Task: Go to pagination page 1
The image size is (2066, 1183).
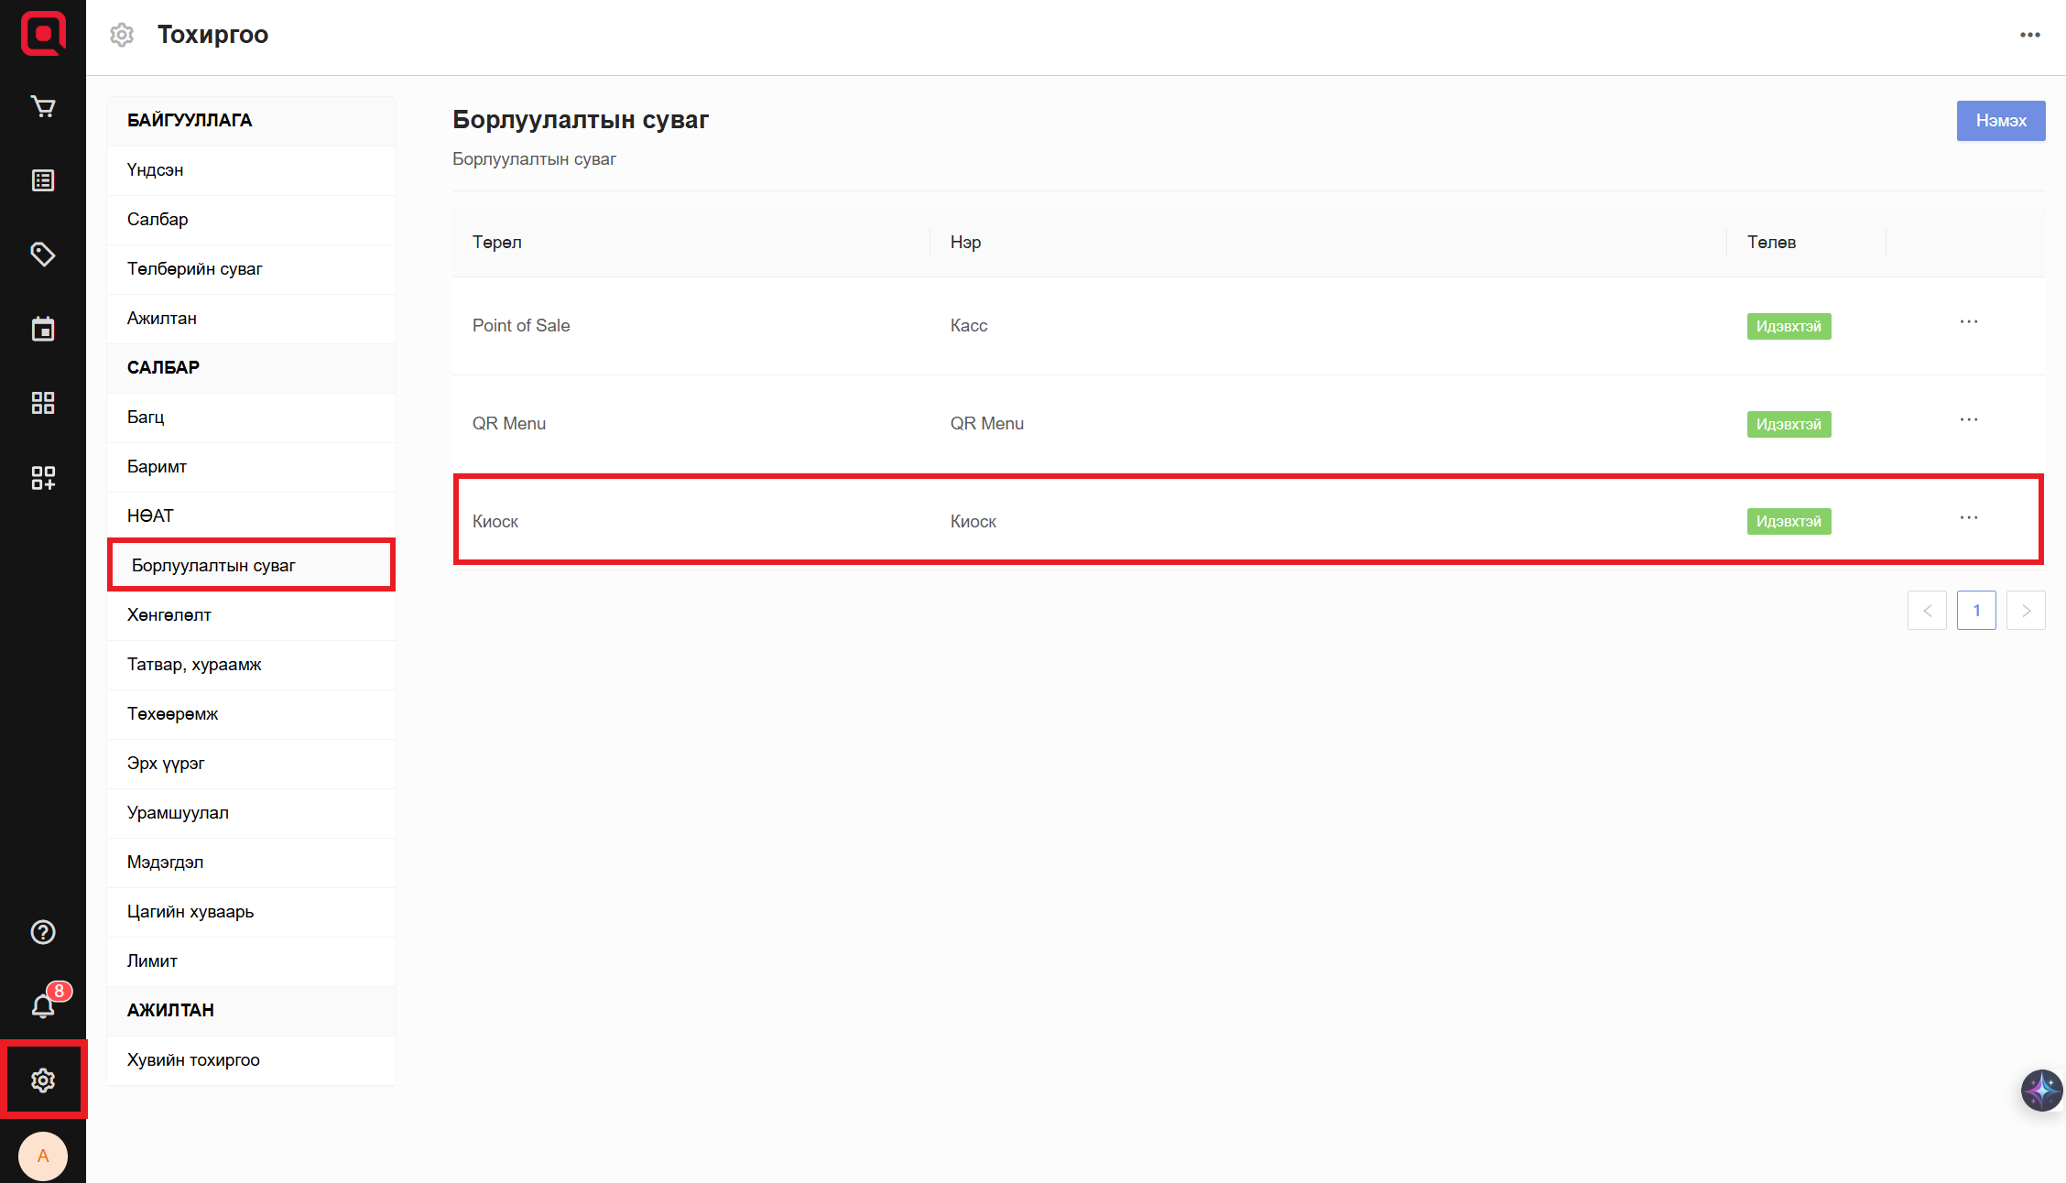Action: point(1976,611)
